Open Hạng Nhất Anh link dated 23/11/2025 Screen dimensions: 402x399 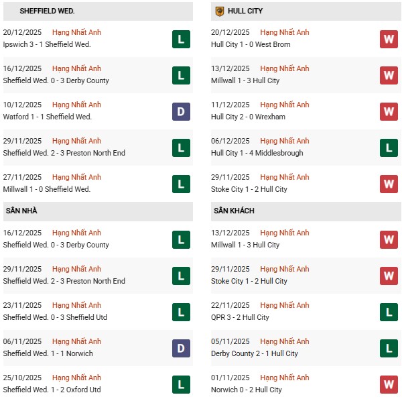(x=76, y=305)
